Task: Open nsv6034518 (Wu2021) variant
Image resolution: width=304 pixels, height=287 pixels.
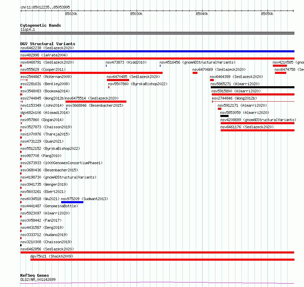Action: 40,199
